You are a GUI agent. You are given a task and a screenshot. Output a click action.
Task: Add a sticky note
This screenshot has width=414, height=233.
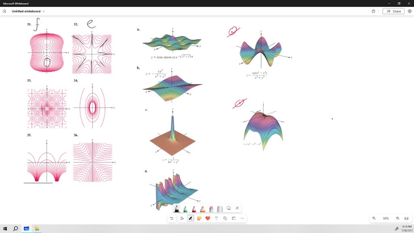(x=199, y=218)
